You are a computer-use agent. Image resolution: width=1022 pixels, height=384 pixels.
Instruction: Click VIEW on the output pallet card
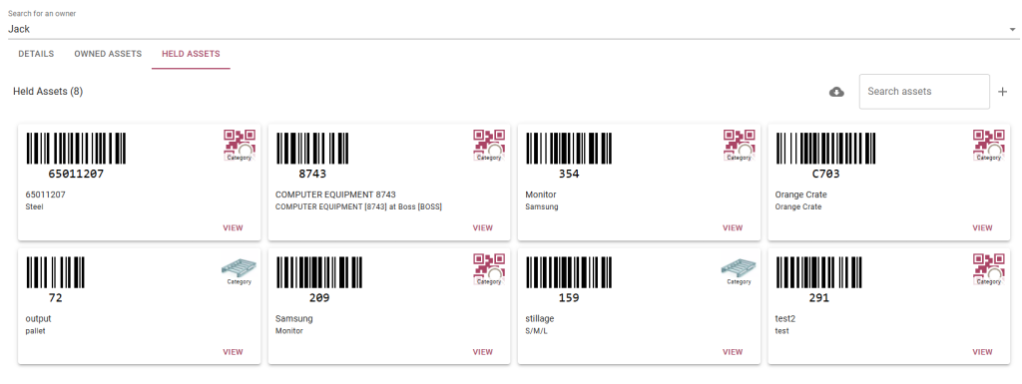233,352
